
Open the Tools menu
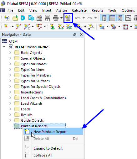[x=112, y=10]
